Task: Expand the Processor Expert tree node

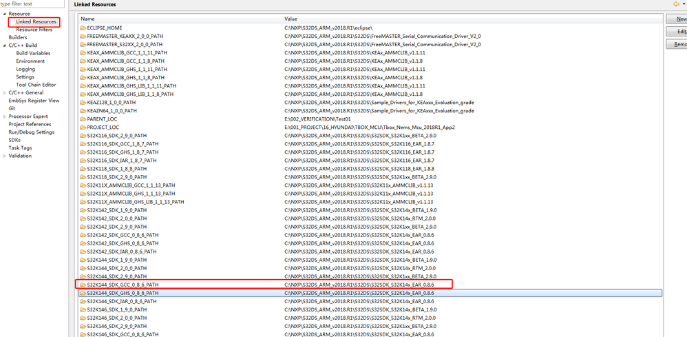Action: click(x=4, y=116)
